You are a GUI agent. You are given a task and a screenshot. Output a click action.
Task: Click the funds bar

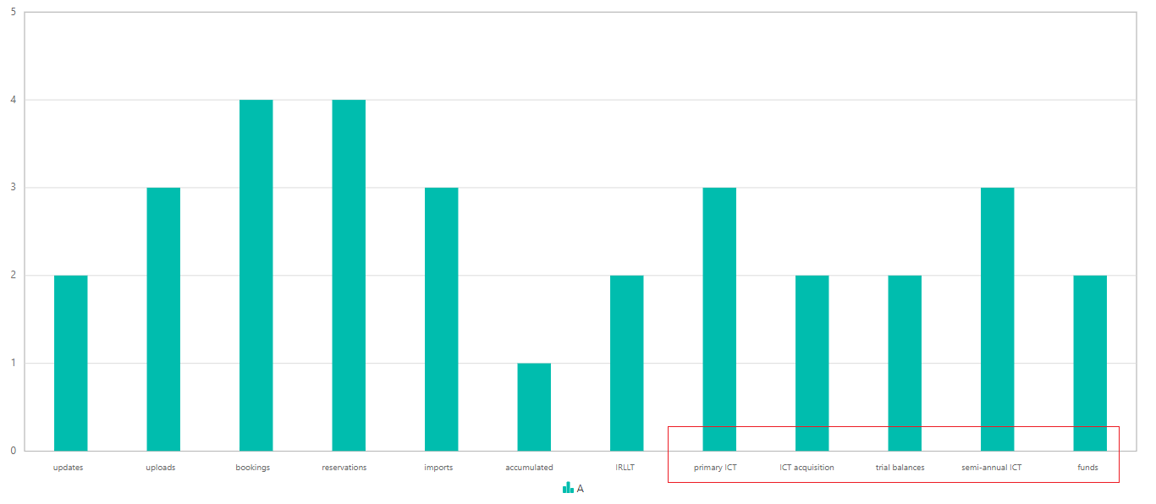[x=1090, y=363]
